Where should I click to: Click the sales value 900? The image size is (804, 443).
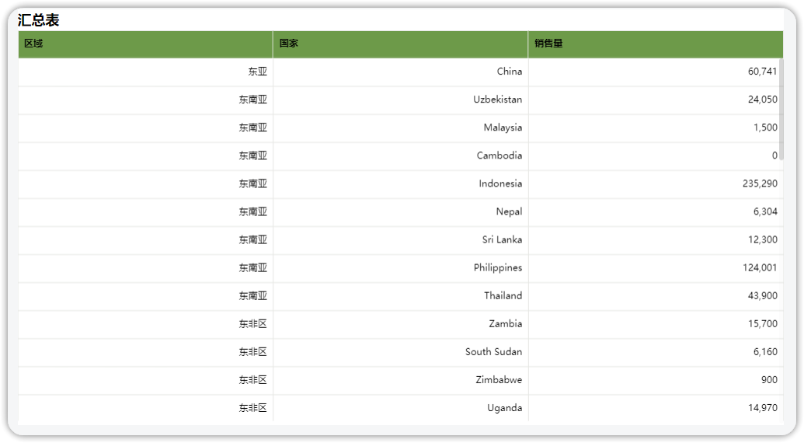[x=769, y=380]
